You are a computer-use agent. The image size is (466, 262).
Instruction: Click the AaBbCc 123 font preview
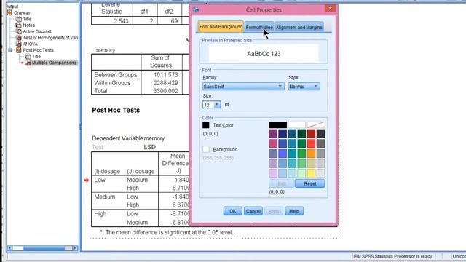pyautogui.click(x=264, y=54)
